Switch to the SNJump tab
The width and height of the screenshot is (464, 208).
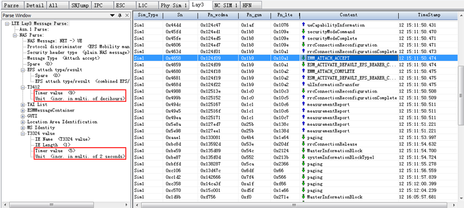pyautogui.click(x=80, y=5)
